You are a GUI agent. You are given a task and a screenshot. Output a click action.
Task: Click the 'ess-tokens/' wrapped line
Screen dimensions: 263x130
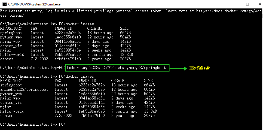(x=12, y=16)
